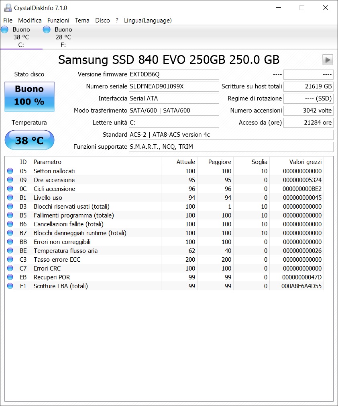Select the drive labeled F: at 28 °C
The width and height of the screenshot is (338, 406).
pos(63,37)
